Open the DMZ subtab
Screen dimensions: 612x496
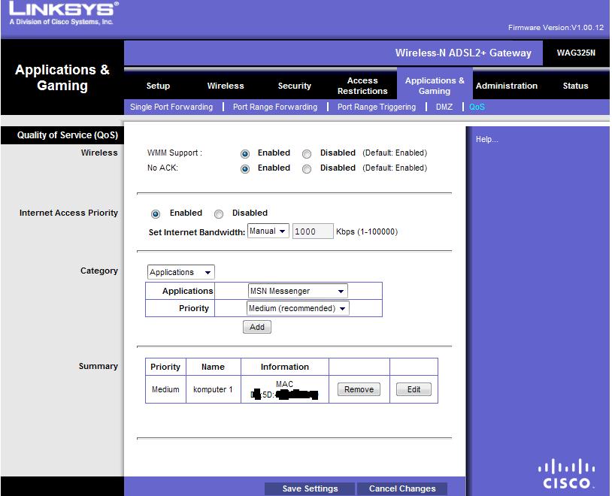444,107
